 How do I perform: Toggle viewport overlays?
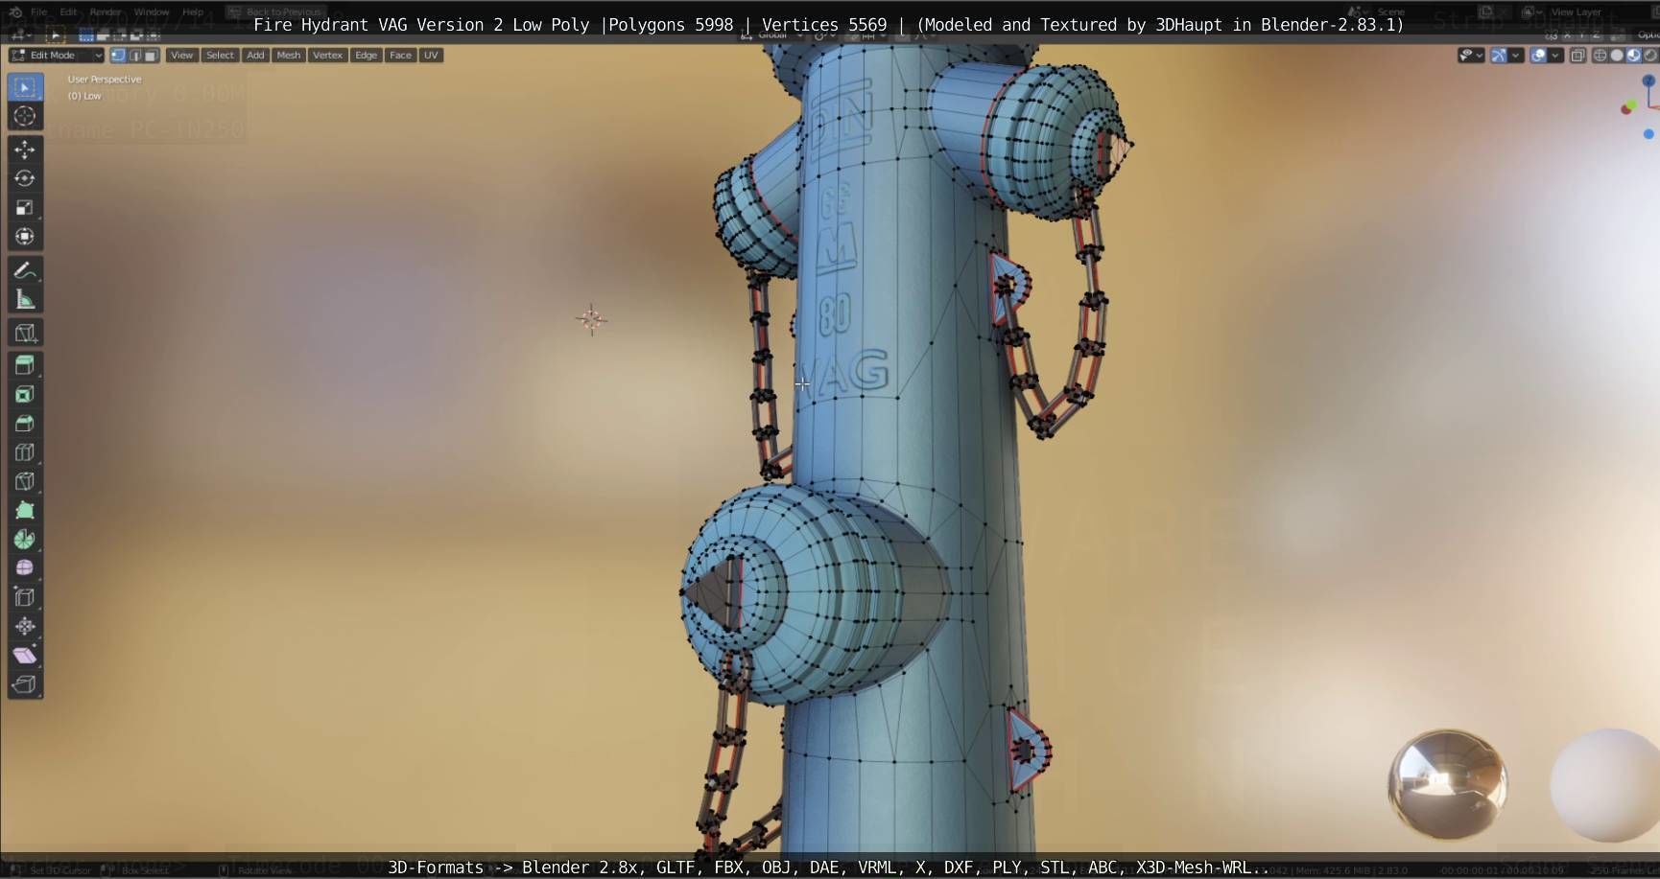(1538, 56)
